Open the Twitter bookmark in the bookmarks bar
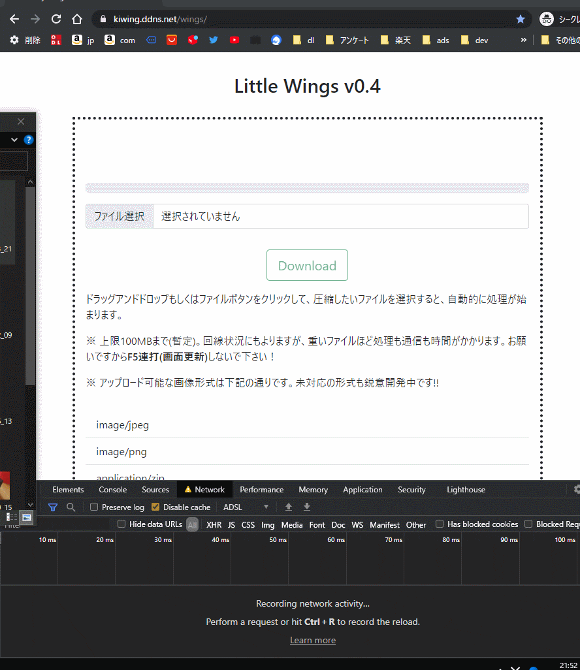 (213, 40)
